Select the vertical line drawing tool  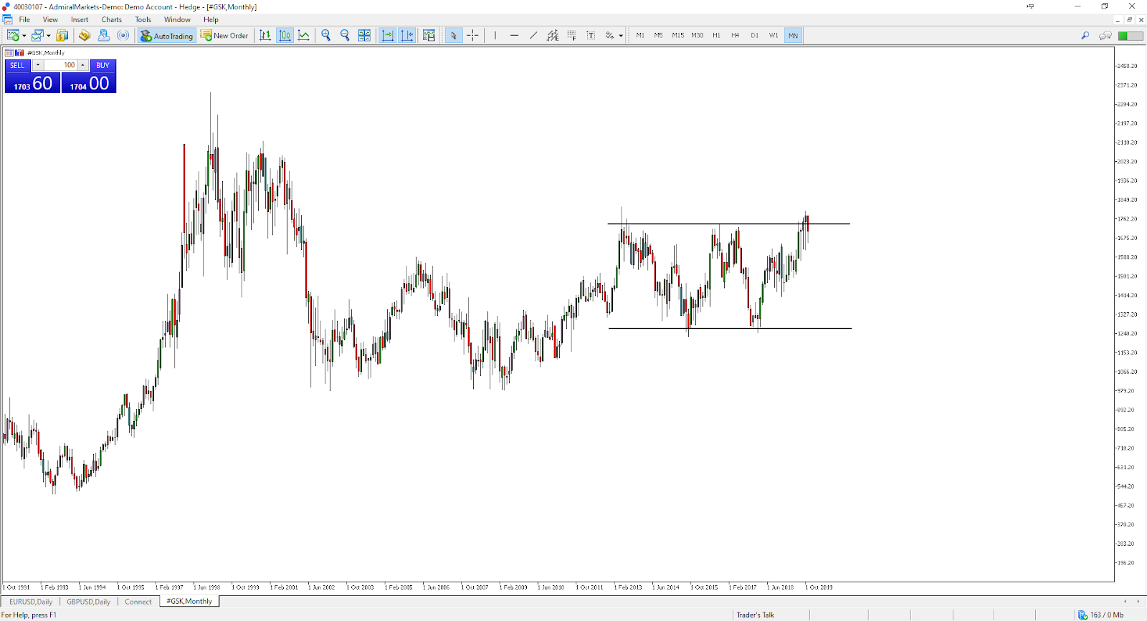tap(495, 35)
